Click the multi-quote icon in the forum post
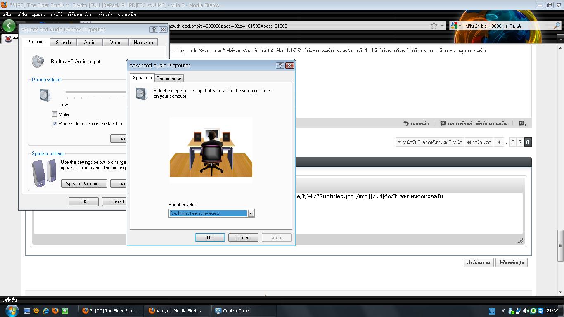Screen dimensions: 564x317 coord(523,123)
